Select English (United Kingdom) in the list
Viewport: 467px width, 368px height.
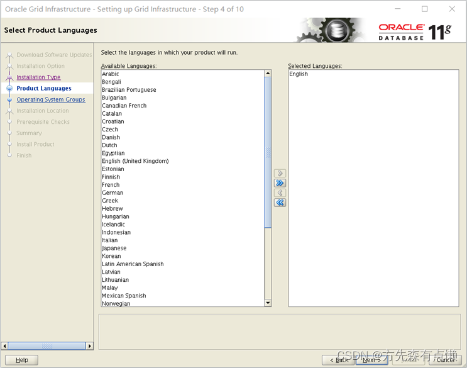[182, 161]
